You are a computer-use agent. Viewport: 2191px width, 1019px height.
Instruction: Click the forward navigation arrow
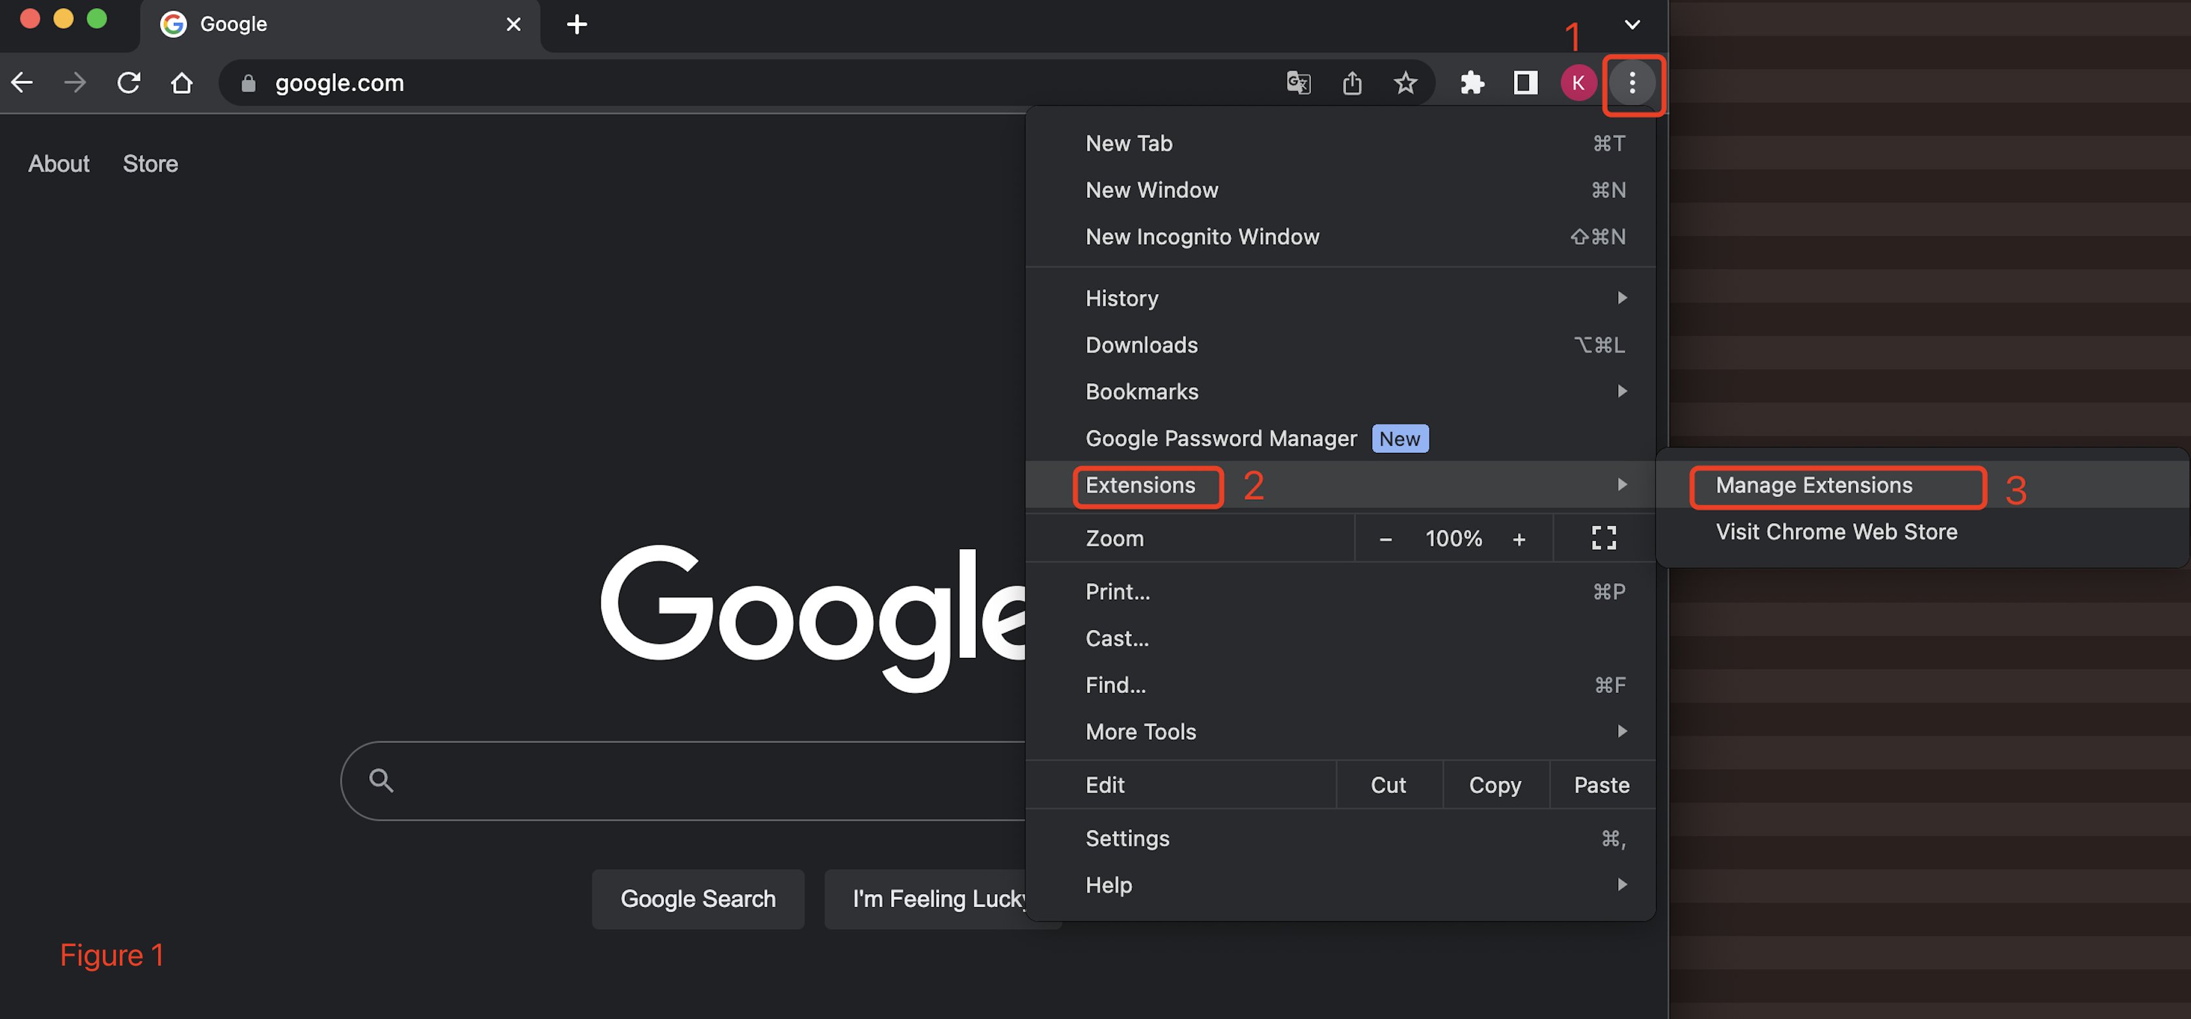pyautogui.click(x=75, y=83)
